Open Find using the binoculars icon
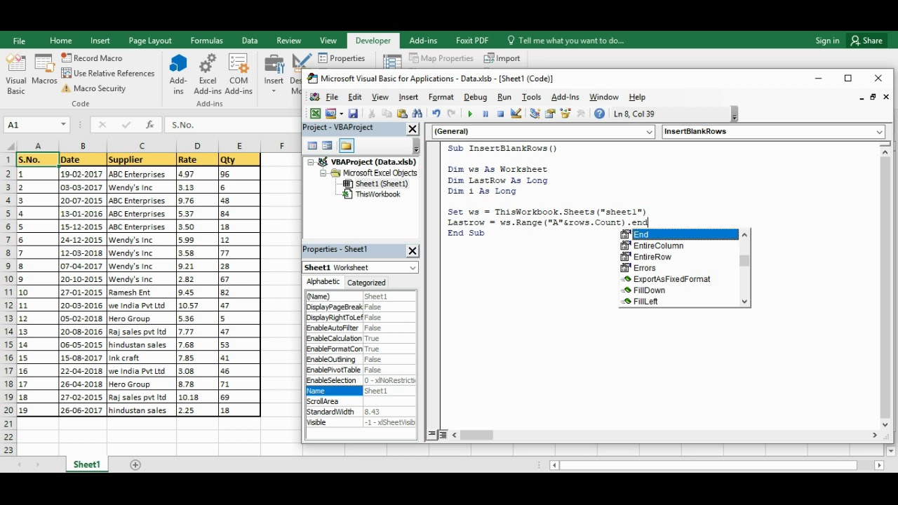 click(x=417, y=114)
